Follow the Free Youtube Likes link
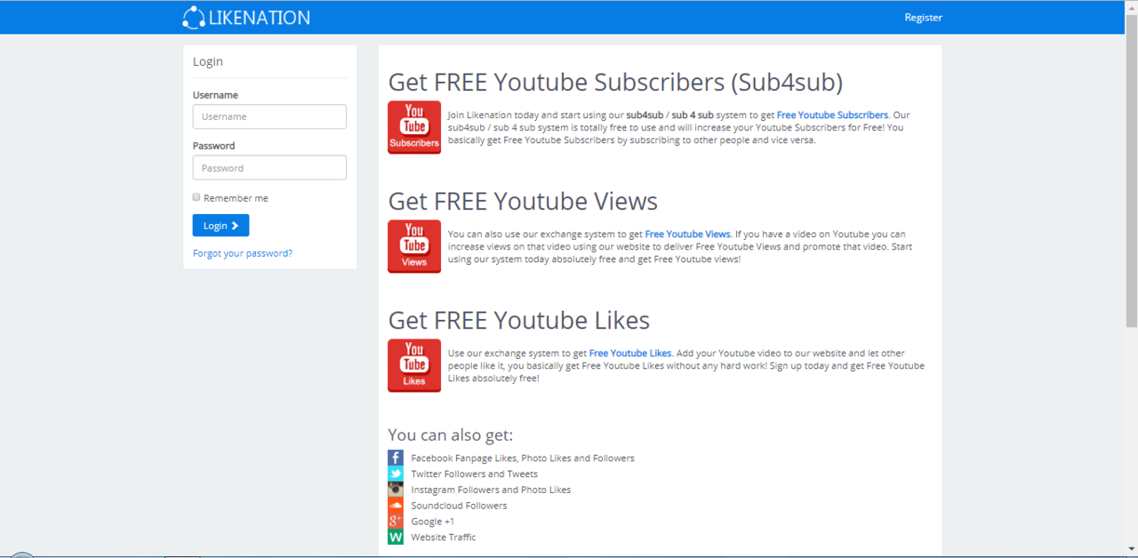Image resolution: width=1138 pixels, height=558 pixels. click(630, 353)
